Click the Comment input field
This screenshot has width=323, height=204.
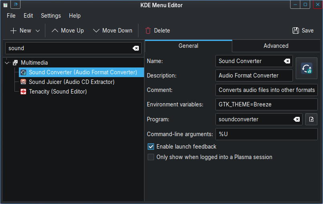[x=266, y=90]
